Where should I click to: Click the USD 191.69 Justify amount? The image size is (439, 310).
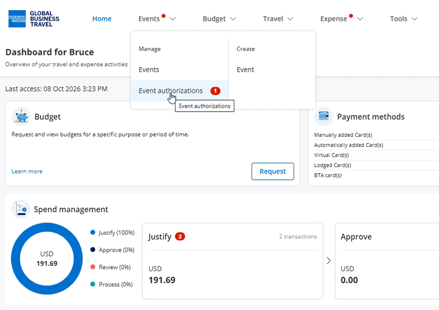click(x=162, y=275)
